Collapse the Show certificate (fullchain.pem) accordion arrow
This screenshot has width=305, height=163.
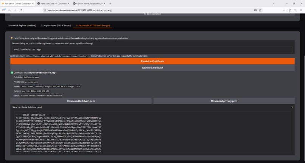coord(292,107)
